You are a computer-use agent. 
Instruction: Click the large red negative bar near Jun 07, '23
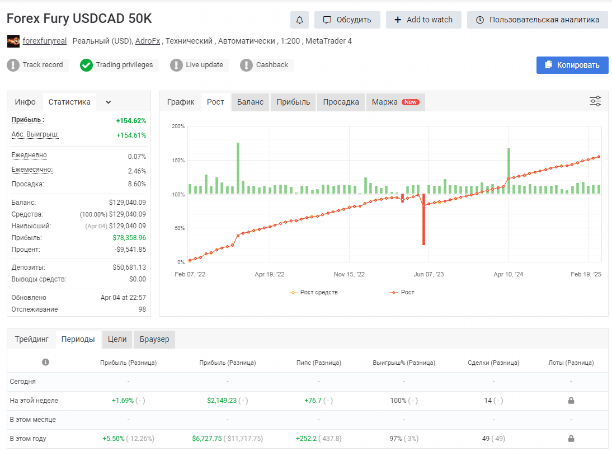click(423, 219)
